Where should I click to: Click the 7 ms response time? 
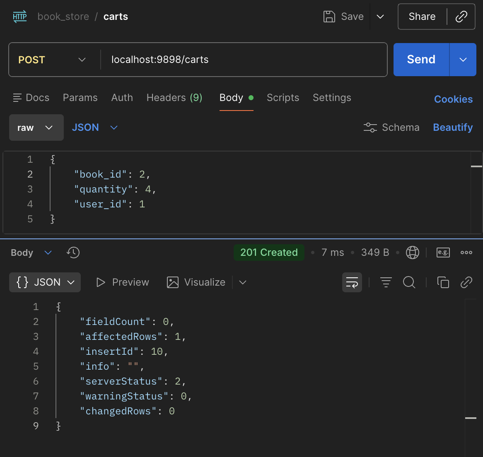(333, 253)
